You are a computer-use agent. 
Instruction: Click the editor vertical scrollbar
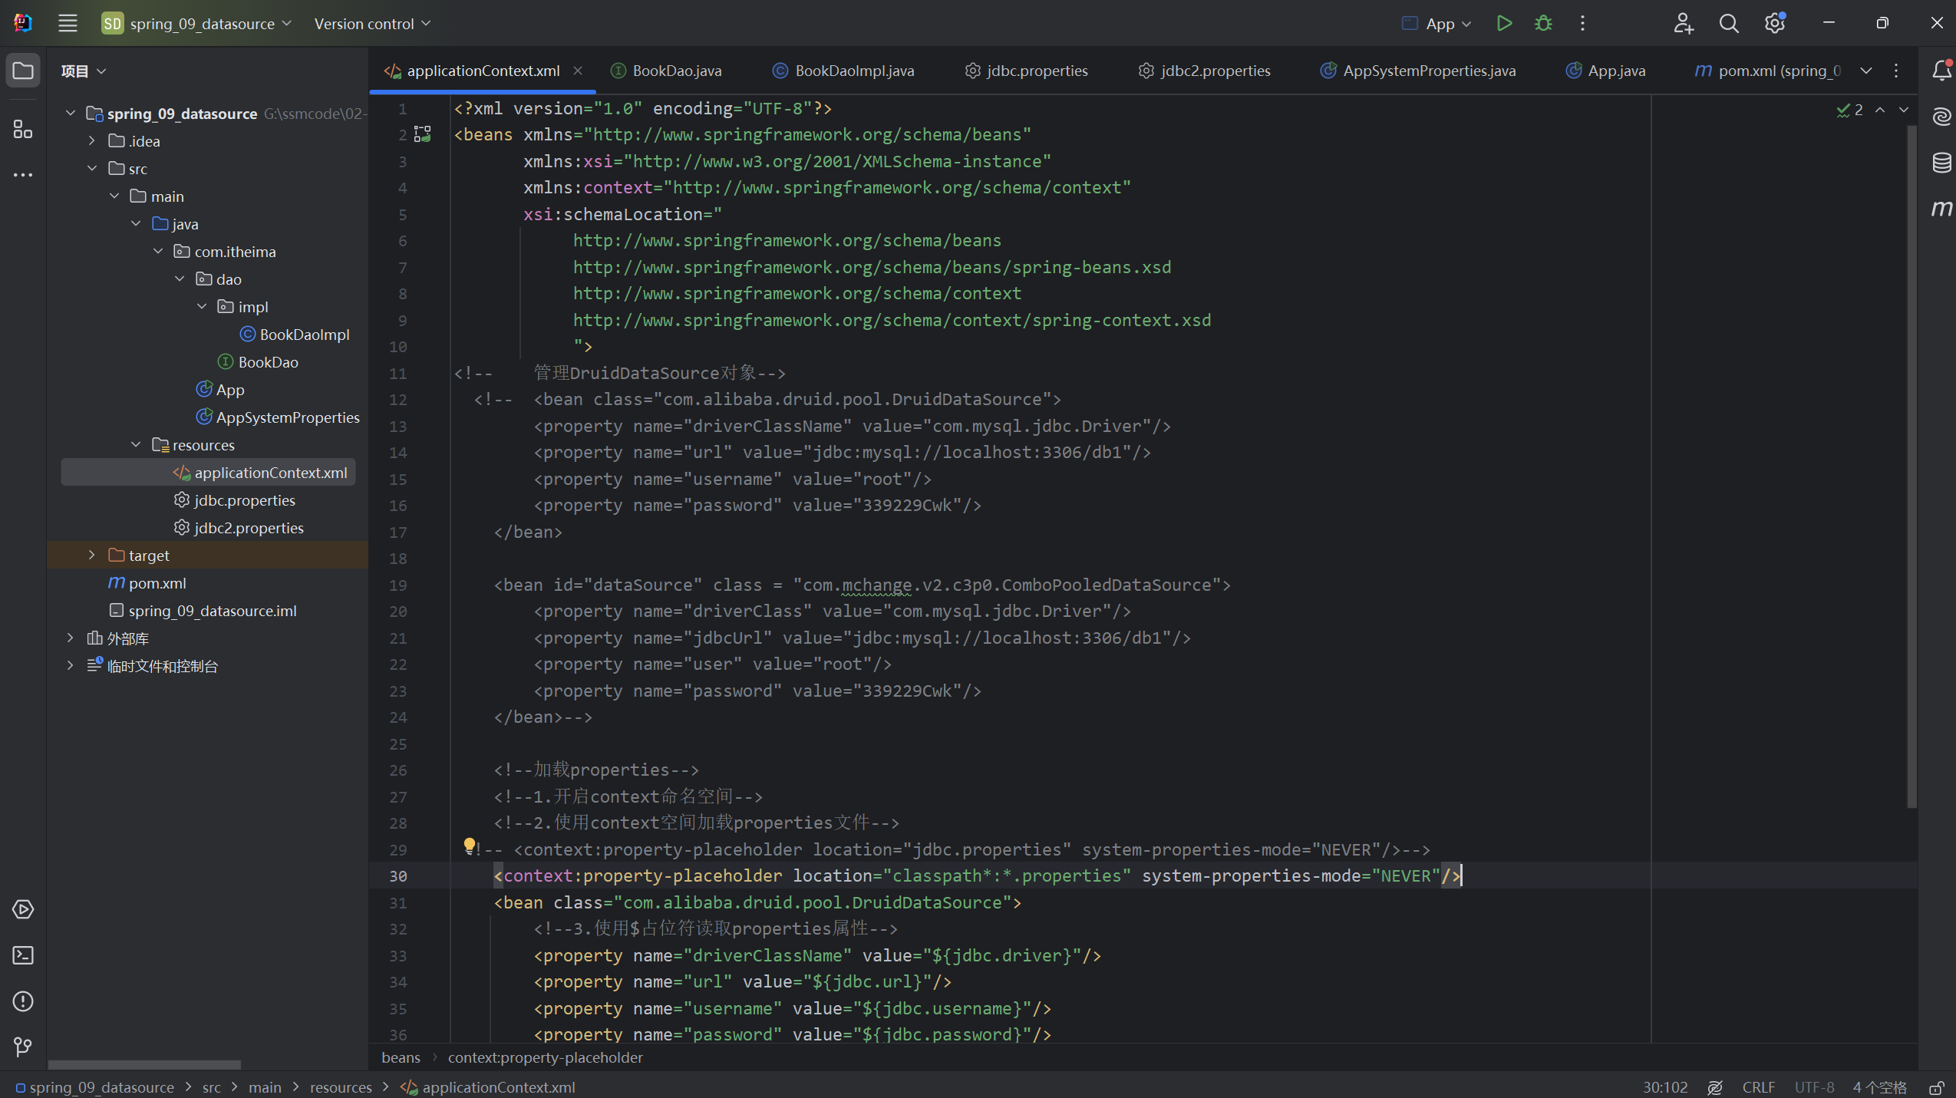pyautogui.click(x=1911, y=468)
